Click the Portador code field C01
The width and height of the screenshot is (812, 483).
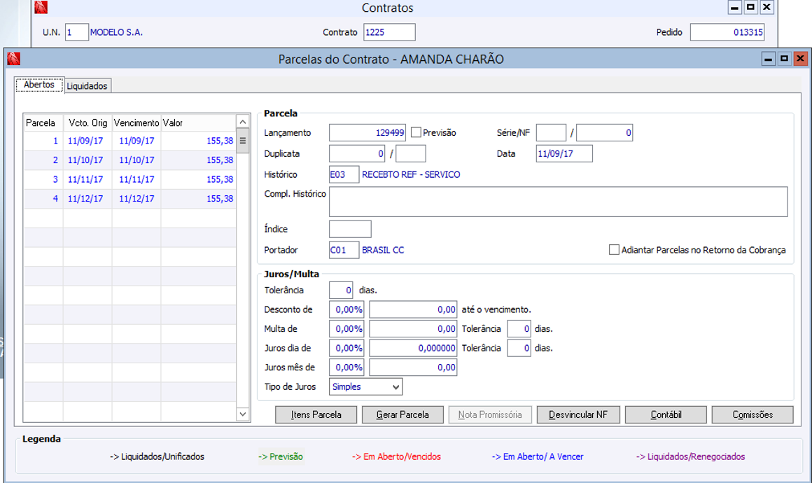pos(344,250)
